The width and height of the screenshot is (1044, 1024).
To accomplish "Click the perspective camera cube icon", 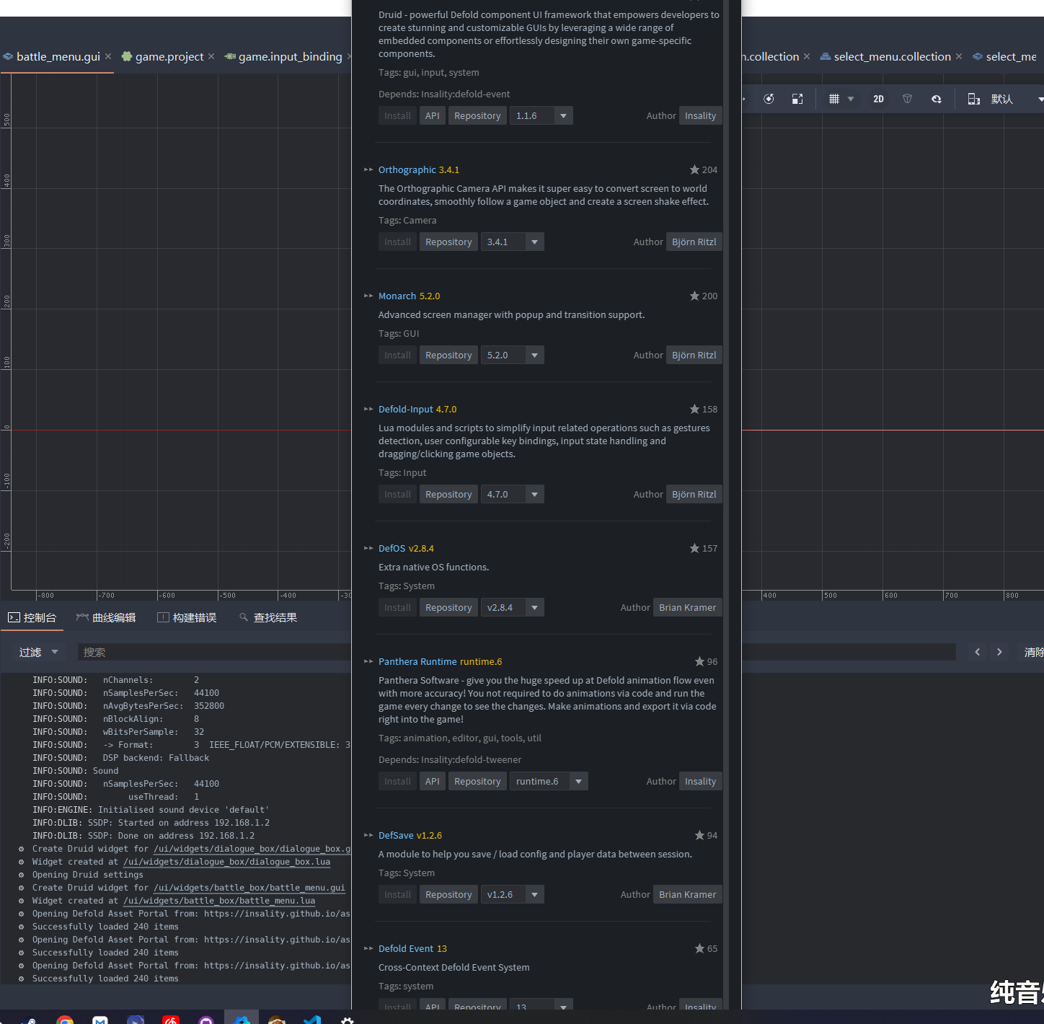I will [907, 99].
